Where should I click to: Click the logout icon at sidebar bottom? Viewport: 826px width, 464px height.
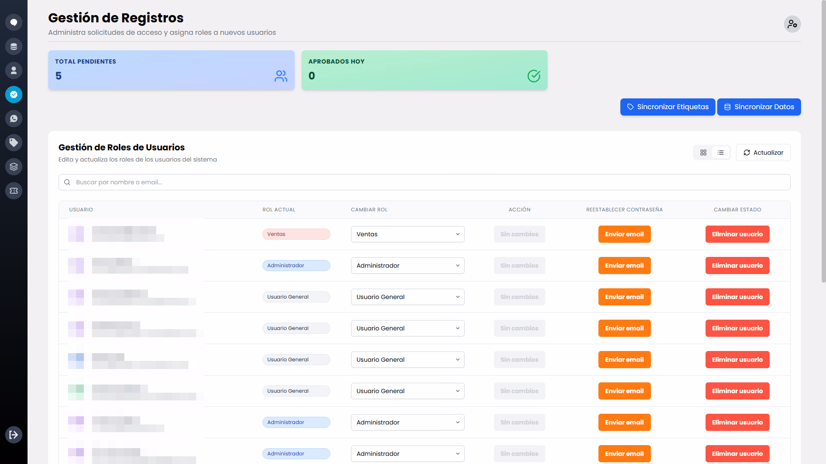pyautogui.click(x=14, y=435)
